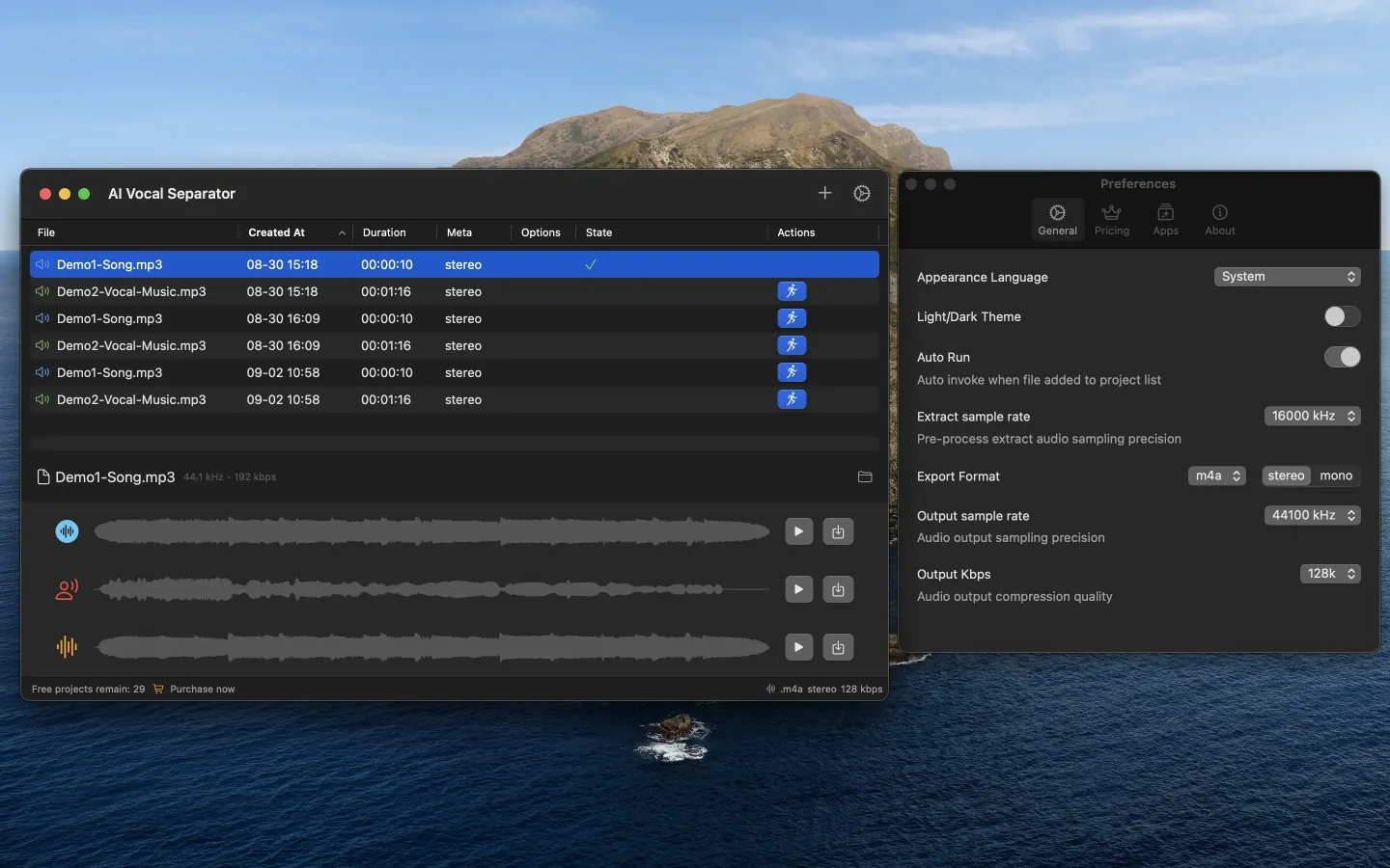Click '.m4a stereo 128 kbps' status text

(x=831, y=689)
